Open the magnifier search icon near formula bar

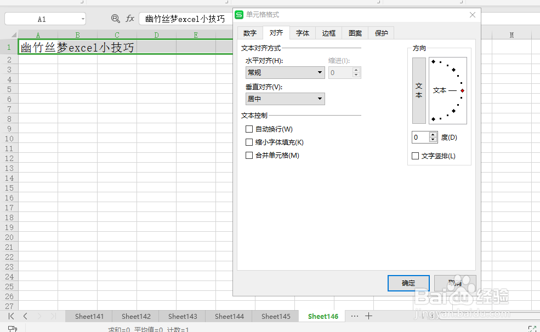[115, 18]
